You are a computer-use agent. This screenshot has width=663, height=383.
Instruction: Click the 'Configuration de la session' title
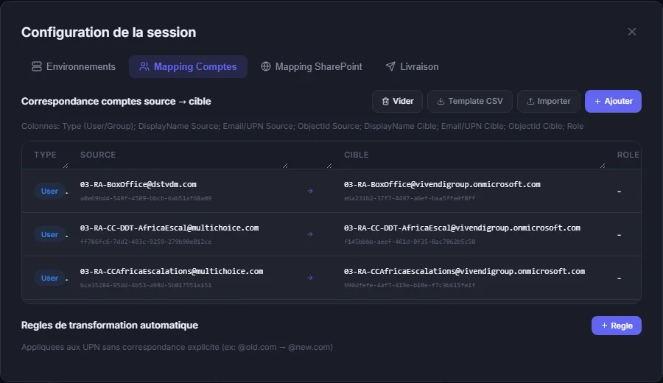109,32
